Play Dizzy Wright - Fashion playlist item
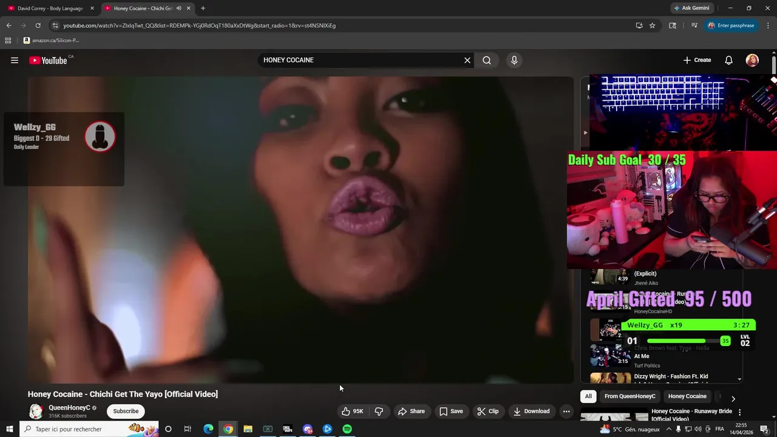Viewport: 777px width, 437px height. tap(665, 378)
